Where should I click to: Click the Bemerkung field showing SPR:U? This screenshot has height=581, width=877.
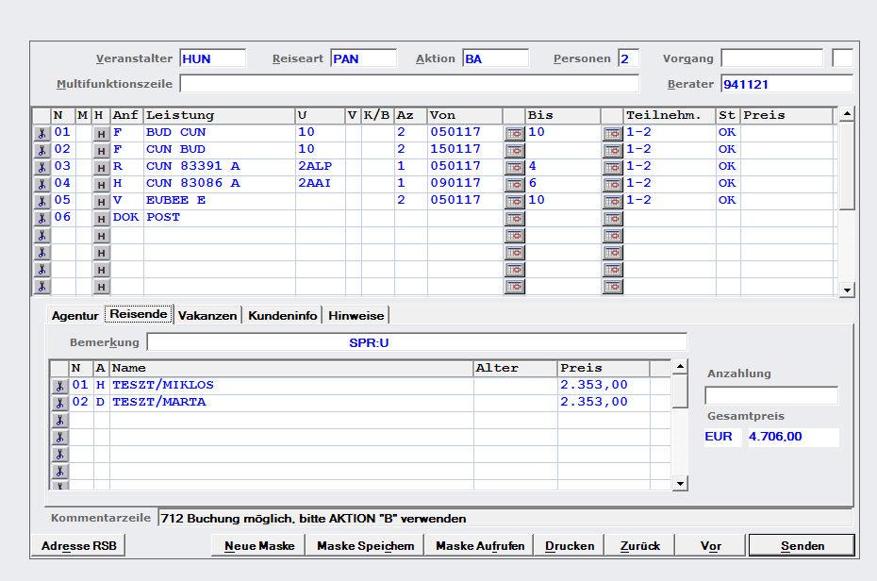tap(417, 342)
